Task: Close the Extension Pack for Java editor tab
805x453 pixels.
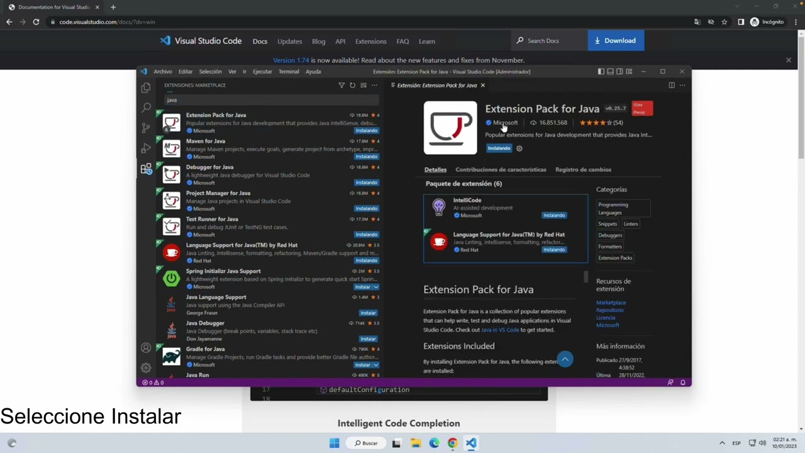Action: (482, 85)
